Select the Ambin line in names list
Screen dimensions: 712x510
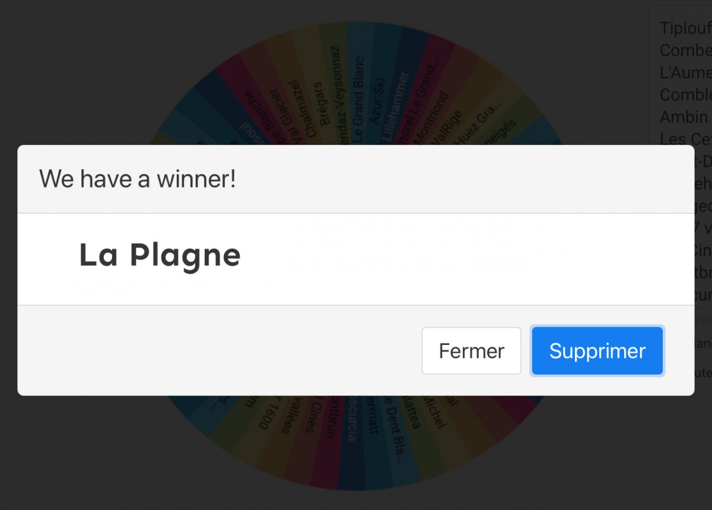point(684,117)
